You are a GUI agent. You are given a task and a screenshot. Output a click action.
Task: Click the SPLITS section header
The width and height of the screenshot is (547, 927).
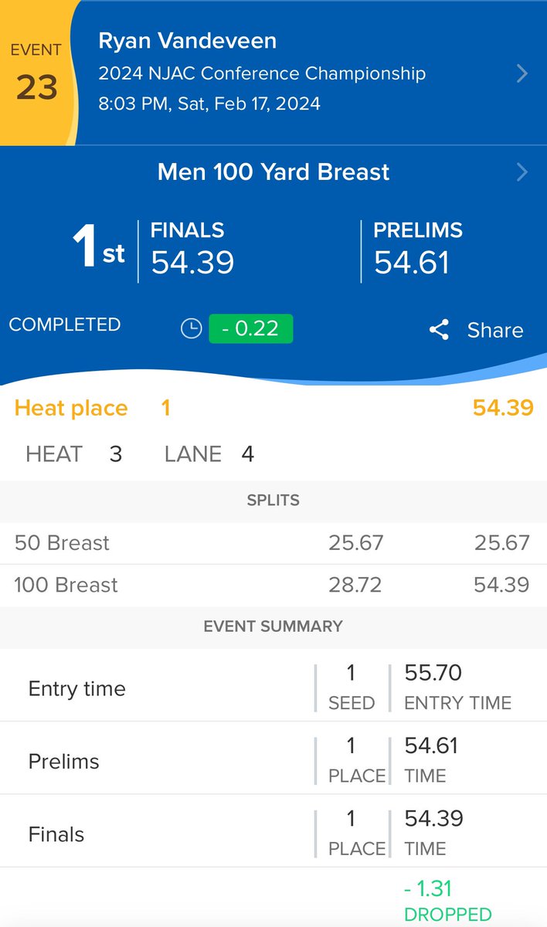point(273,500)
